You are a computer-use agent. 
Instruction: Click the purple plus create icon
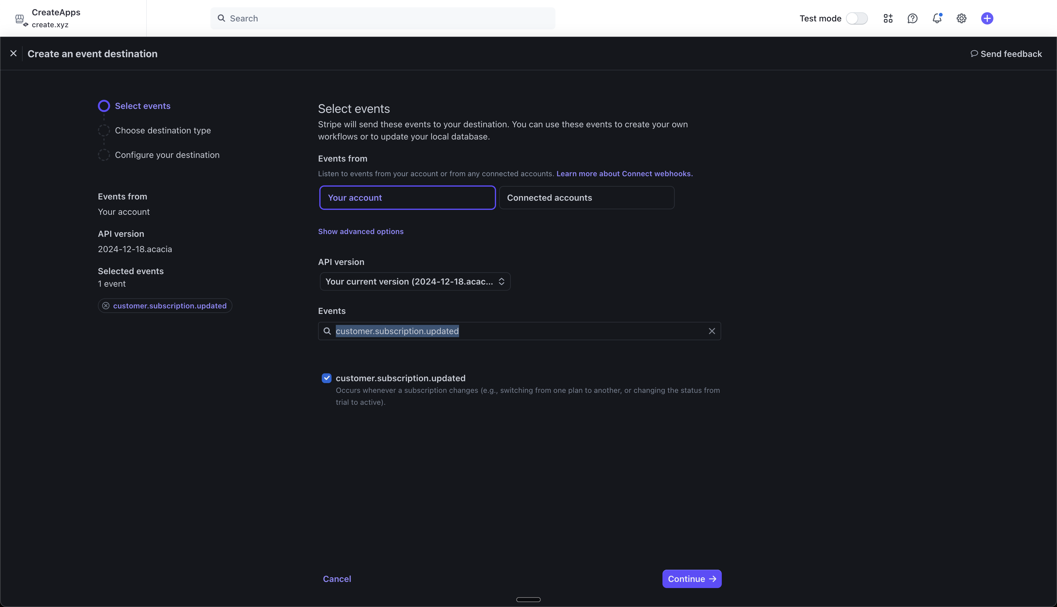coord(987,18)
